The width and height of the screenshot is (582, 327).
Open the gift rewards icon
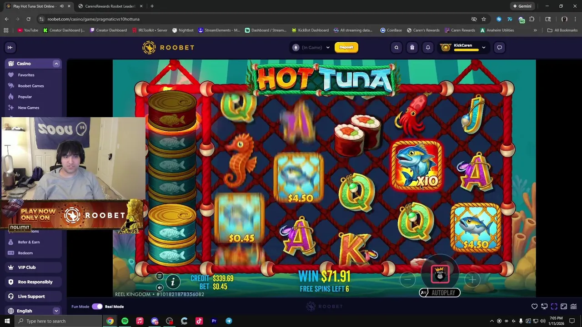click(412, 47)
